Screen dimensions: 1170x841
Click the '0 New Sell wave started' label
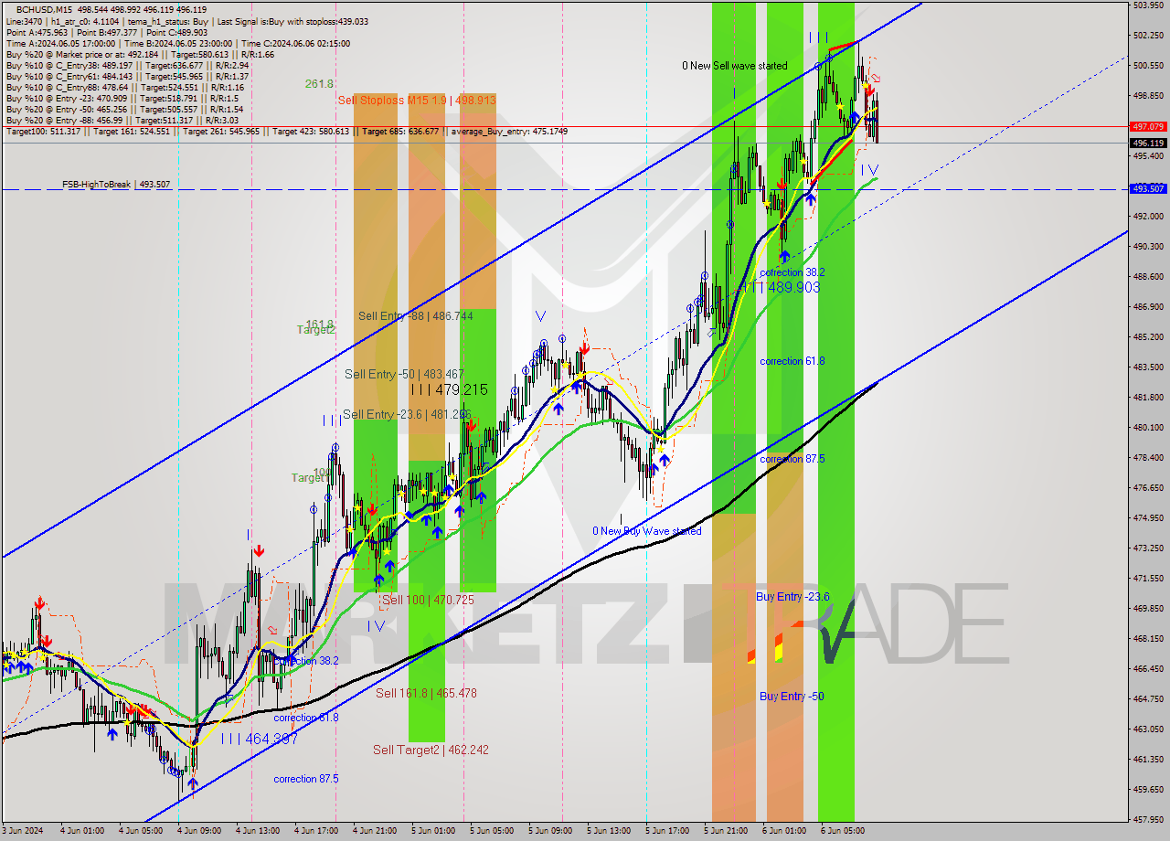click(x=735, y=66)
